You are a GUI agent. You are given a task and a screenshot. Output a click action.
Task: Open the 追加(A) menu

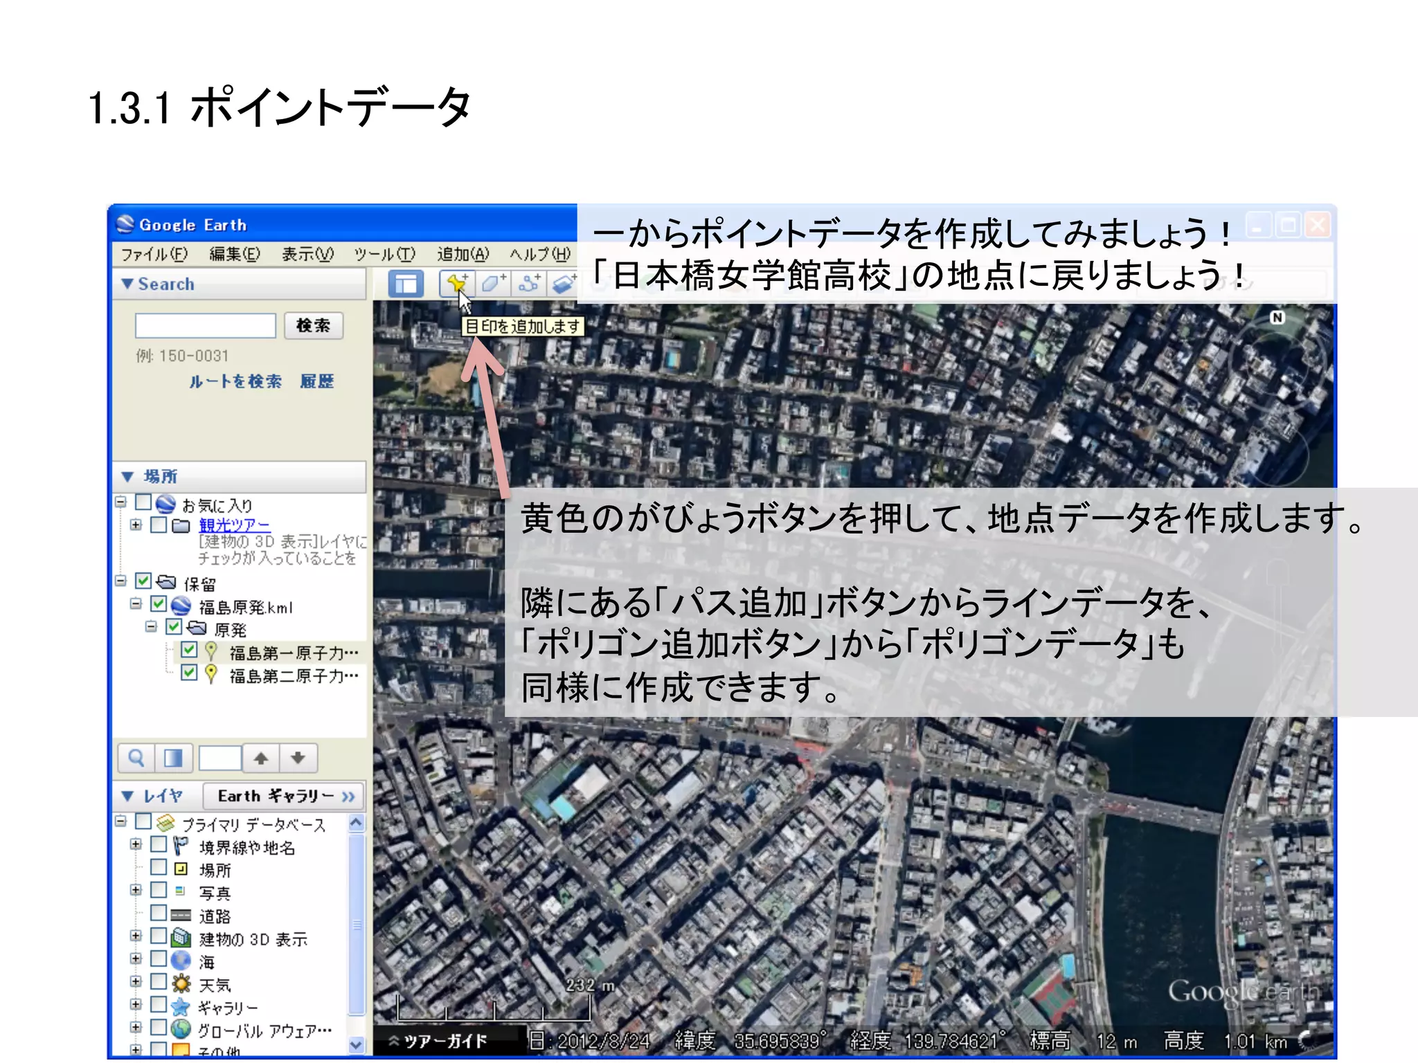[x=463, y=255]
